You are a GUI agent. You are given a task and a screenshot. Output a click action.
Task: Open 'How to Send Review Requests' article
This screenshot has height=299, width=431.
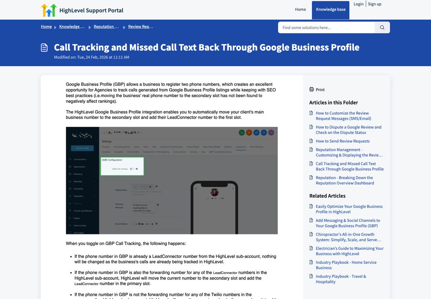[342, 141]
